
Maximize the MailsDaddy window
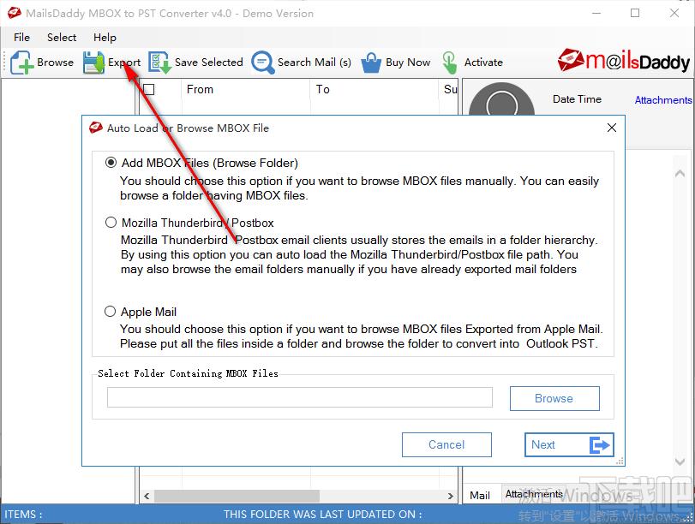pyautogui.click(x=635, y=14)
